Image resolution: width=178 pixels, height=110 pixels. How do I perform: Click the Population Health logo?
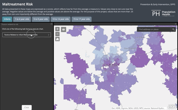pyautogui.click(x=164, y=13)
